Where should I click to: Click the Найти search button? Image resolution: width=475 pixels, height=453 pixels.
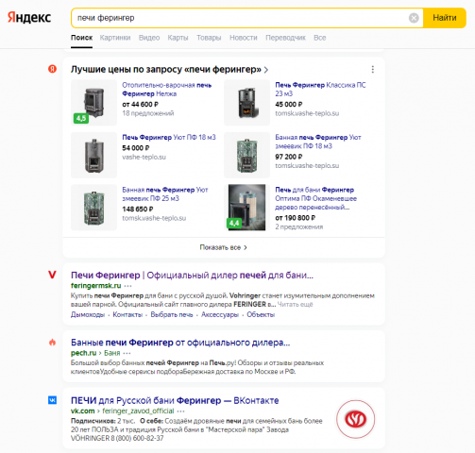(x=445, y=18)
